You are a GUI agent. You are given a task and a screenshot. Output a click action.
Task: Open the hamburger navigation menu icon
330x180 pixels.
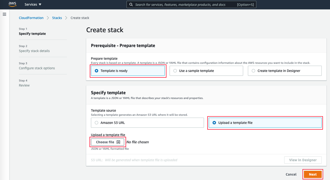pyautogui.click(x=4, y=14)
